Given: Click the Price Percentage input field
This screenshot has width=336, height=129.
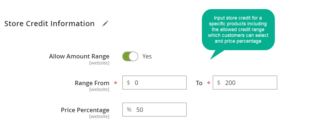Looking at the screenshot, I should pyautogui.click(x=155, y=110).
